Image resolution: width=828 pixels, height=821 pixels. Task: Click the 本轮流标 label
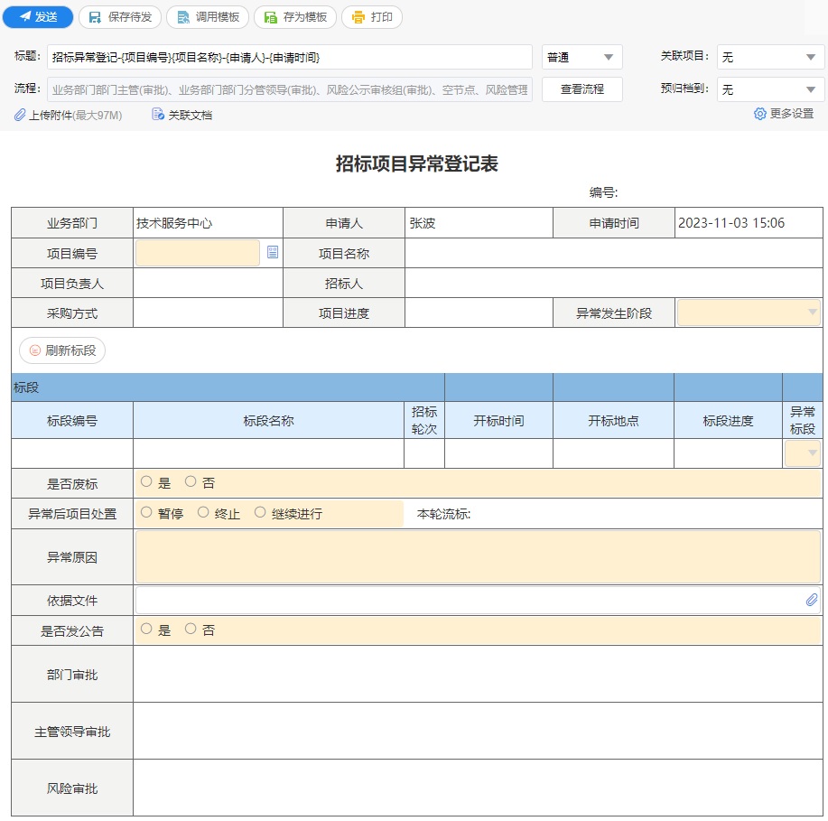pyautogui.click(x=443, y=514)
